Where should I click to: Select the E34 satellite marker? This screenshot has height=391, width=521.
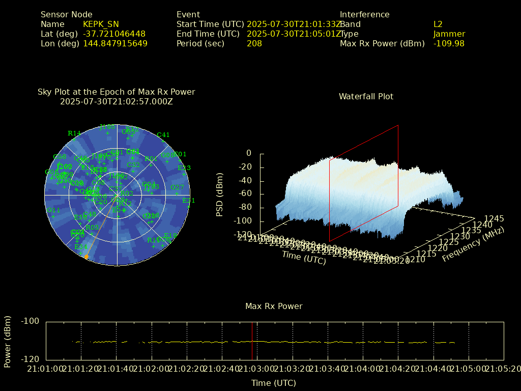[80, 253]
